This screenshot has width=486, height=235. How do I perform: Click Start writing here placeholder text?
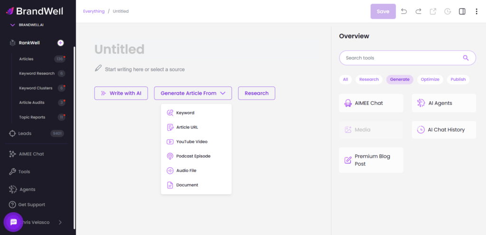[x=145, y=69]
